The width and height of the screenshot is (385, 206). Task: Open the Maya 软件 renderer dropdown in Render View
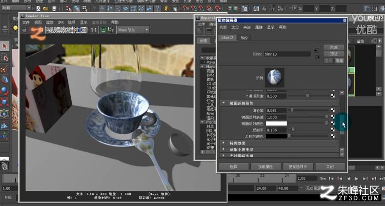(x=133, y=30)
